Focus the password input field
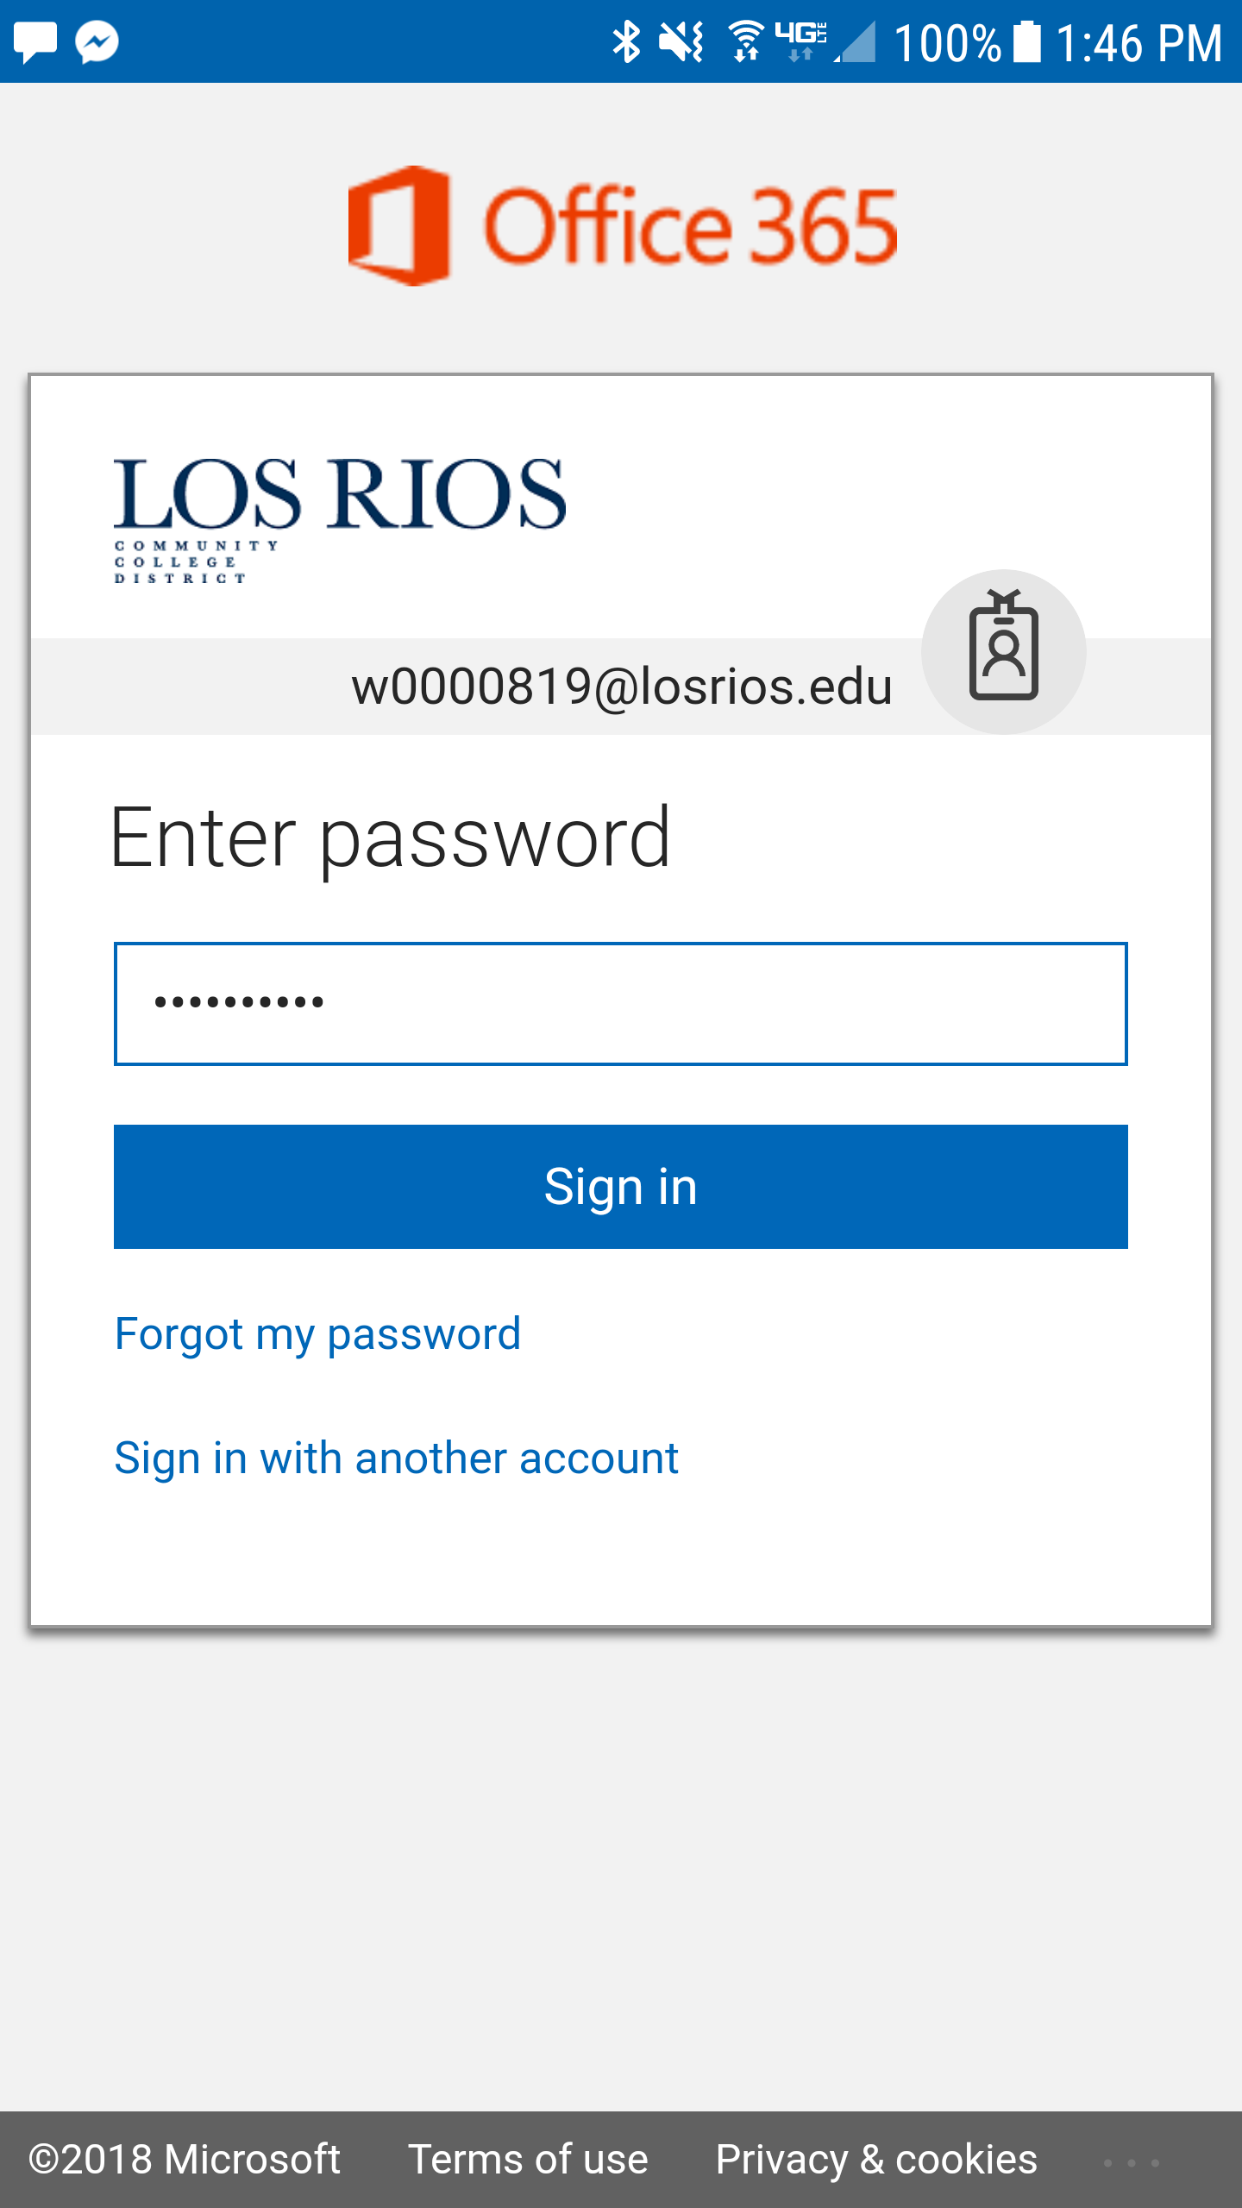This screenshot has height=2208, width=1242. click(x=621, y=1004)
